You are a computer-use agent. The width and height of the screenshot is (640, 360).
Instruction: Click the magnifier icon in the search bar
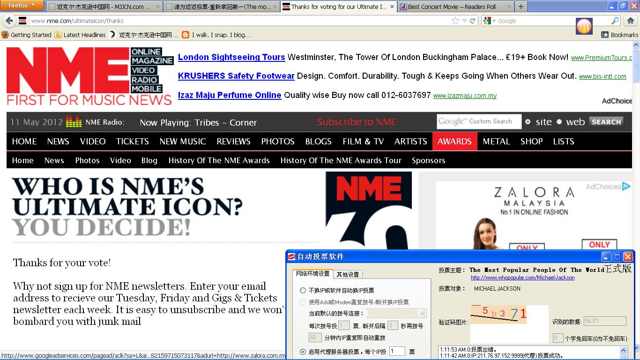pos(614,21)
